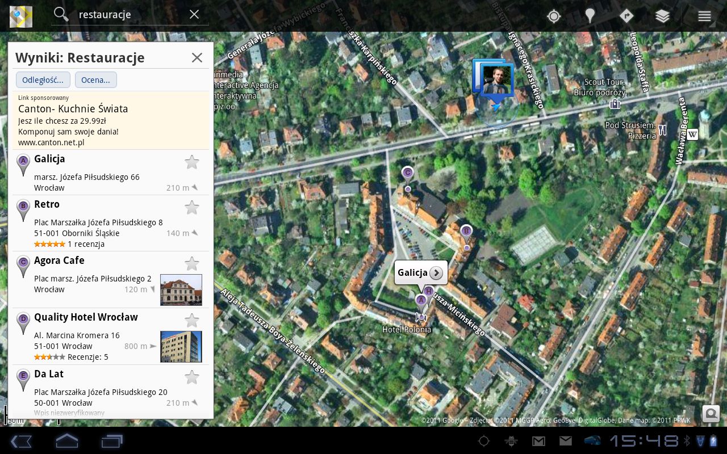
Task: Tap the Pod Strusiem Pizzeria restaurant icon
Action: point(662,131)
